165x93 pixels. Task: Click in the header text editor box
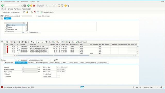click(62, 26)
